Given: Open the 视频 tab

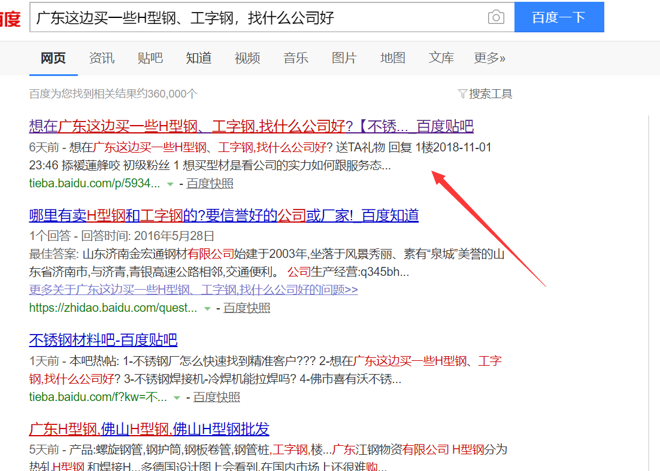Looking at the screenshot, I should pos(247,58).
